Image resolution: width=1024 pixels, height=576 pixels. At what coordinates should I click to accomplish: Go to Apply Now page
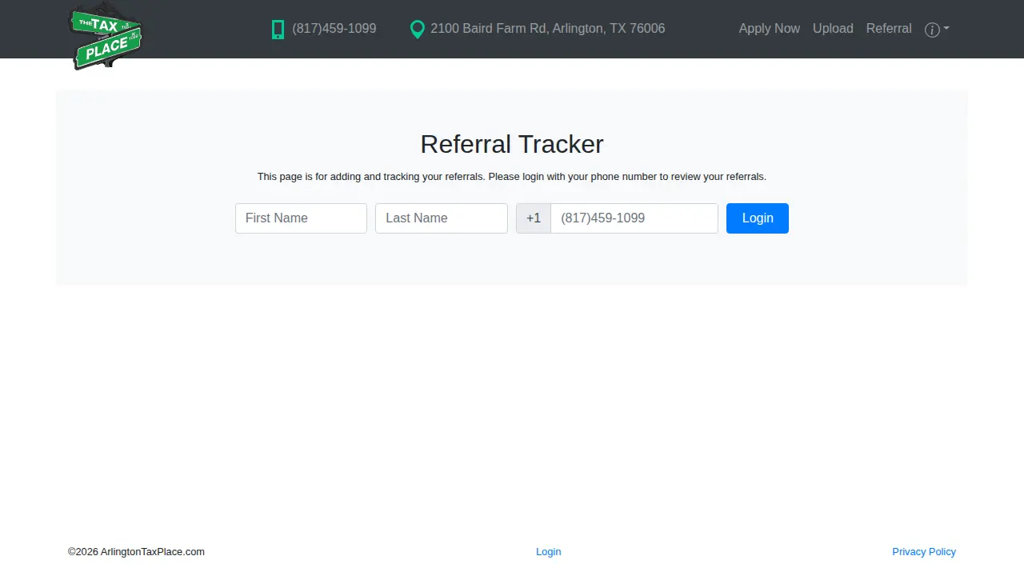coord(769,29)
